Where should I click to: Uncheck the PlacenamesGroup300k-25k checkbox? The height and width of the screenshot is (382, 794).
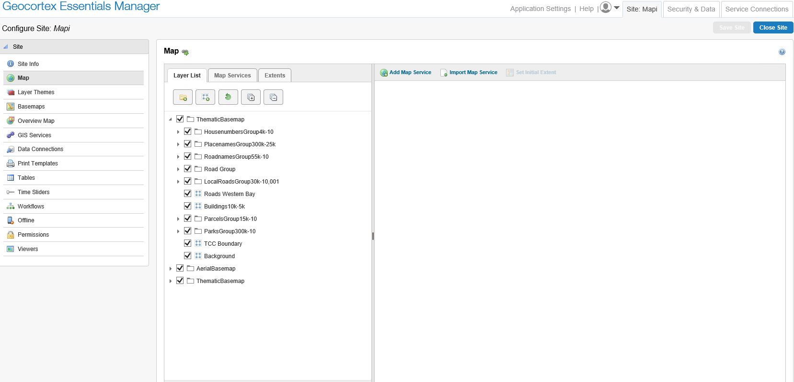(188, 144)
